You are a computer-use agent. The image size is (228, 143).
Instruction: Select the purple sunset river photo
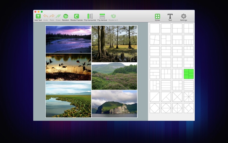(x=68, y=39)
